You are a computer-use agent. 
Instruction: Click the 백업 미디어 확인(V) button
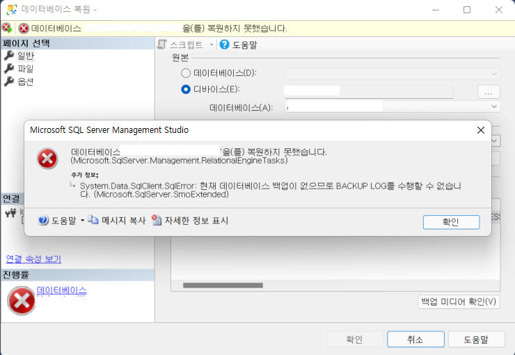tap(459, 302)
